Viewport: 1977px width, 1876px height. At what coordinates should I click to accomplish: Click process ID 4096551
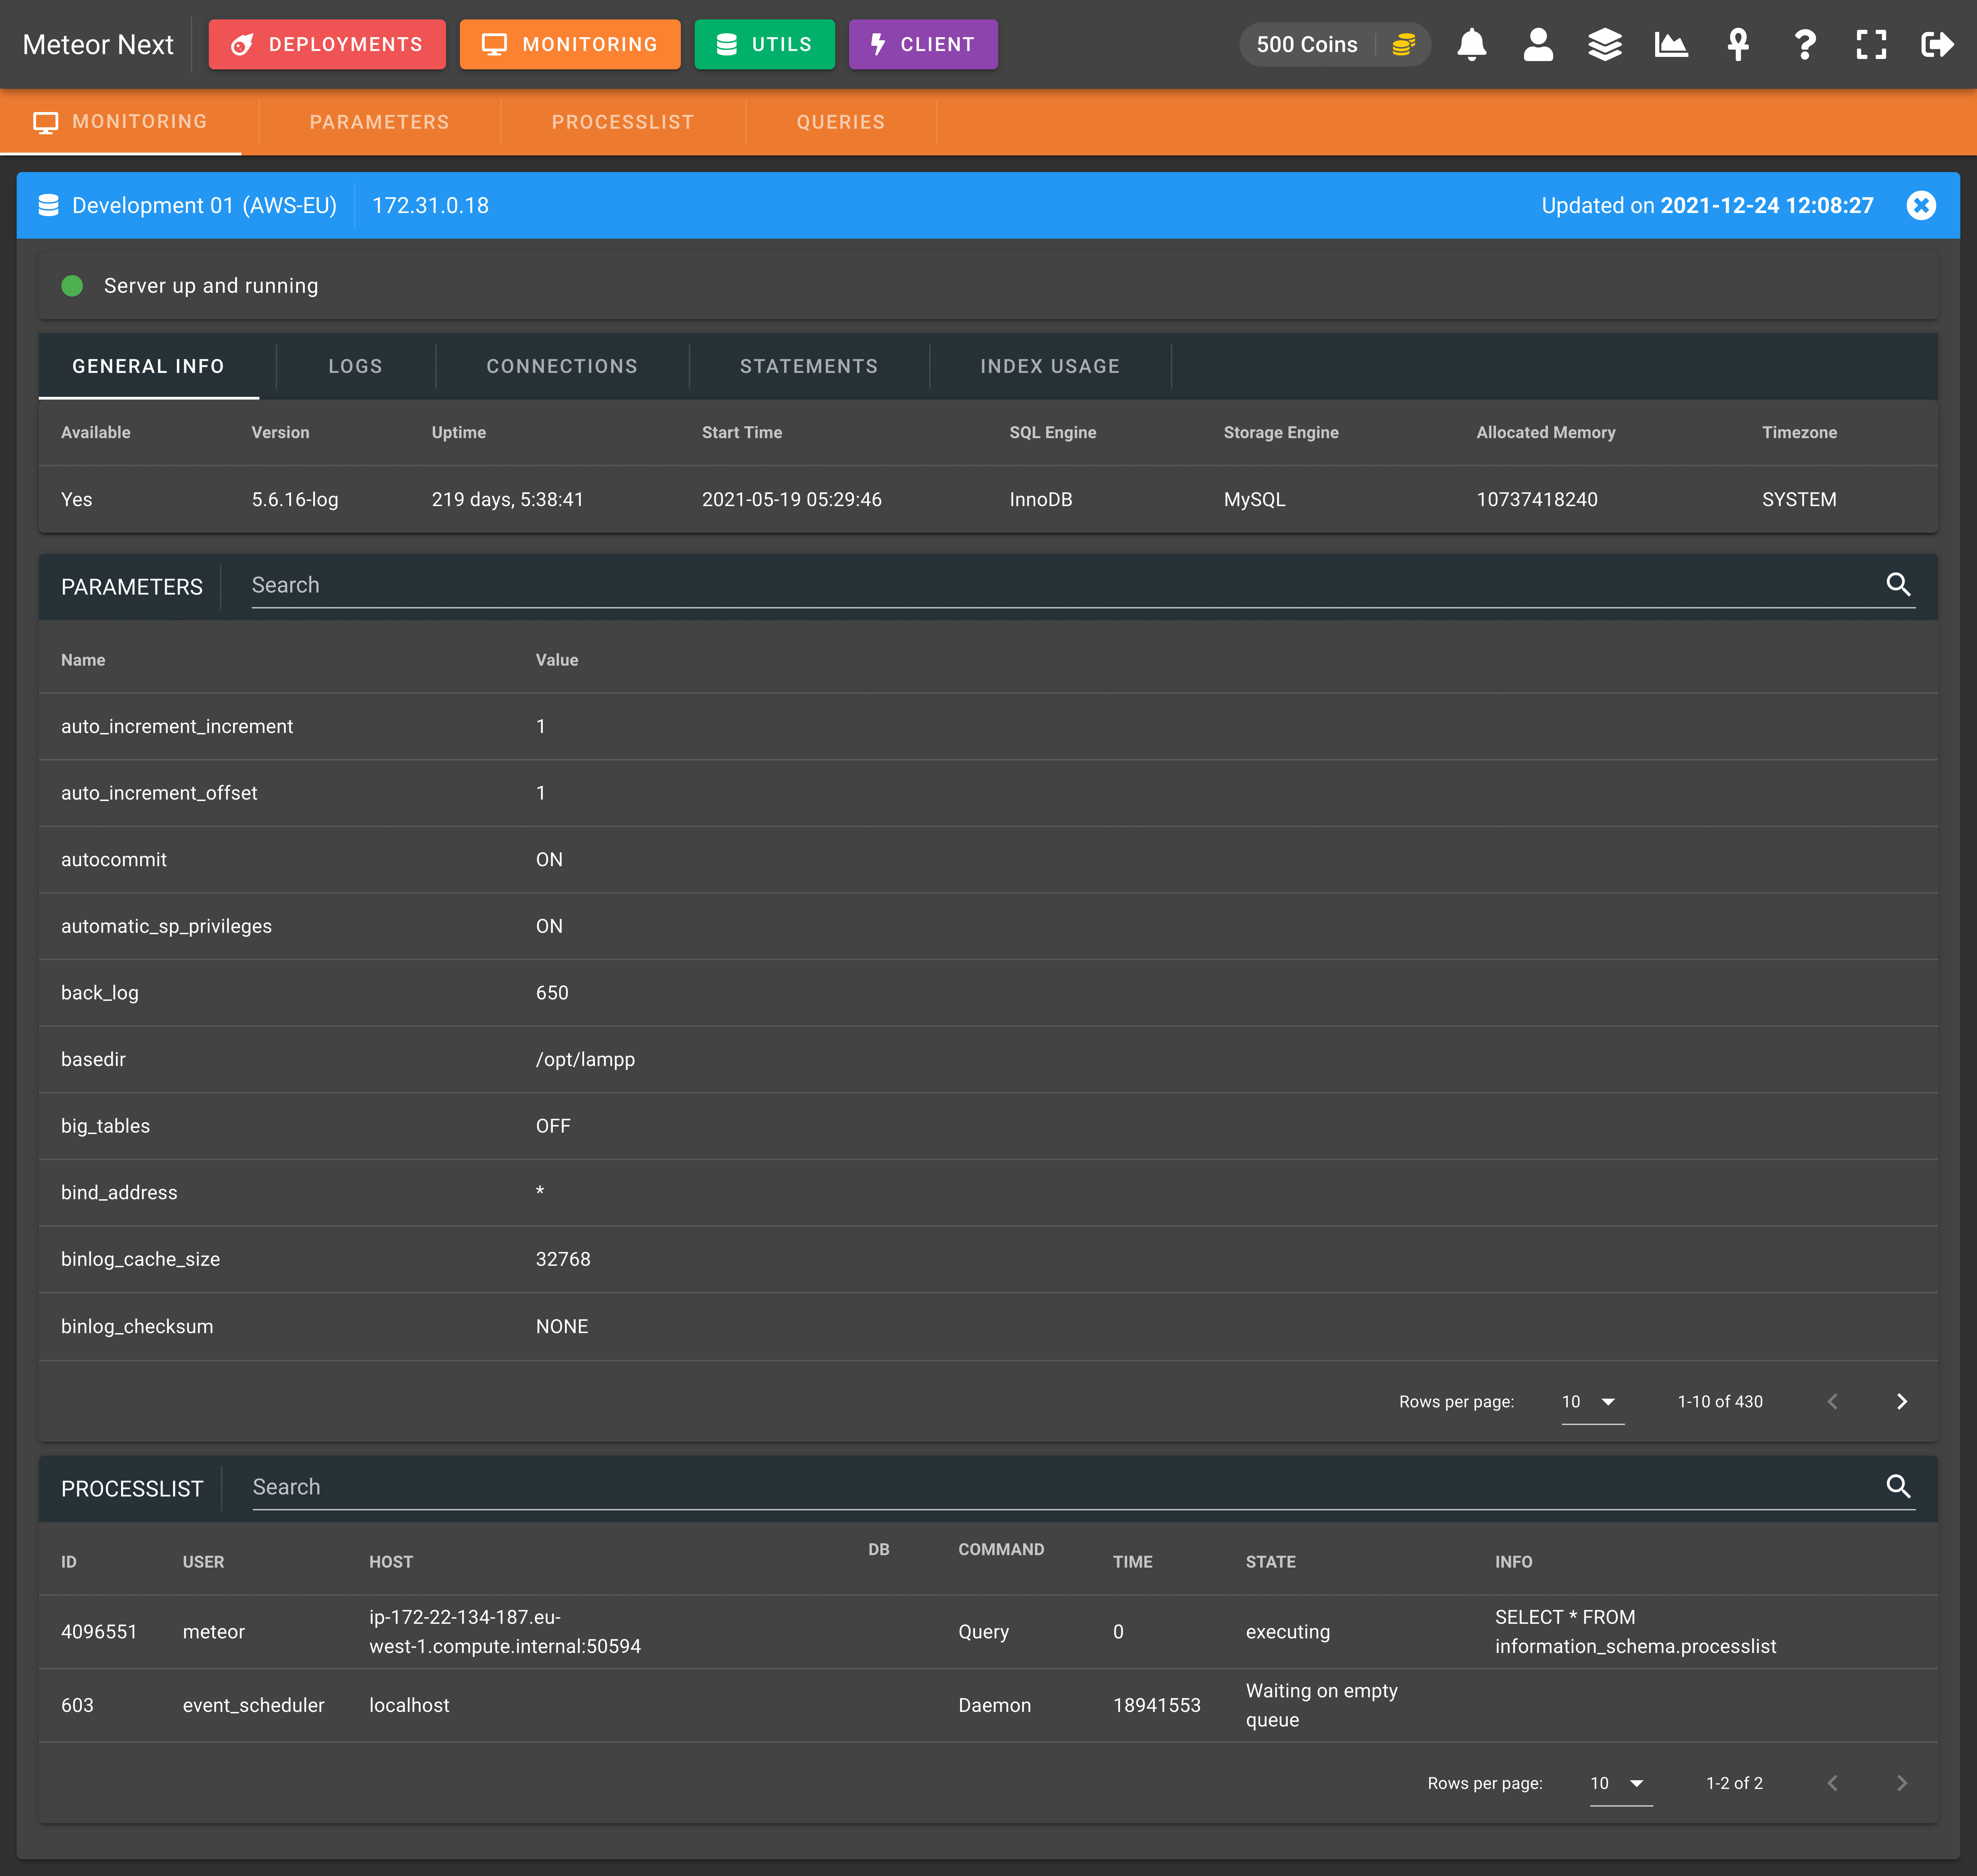pyautogui.click(x=99, y=1632)
